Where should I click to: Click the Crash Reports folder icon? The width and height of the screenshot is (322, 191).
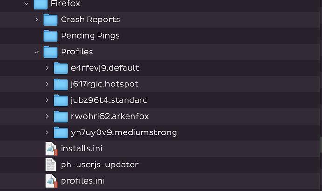[50, 20]
